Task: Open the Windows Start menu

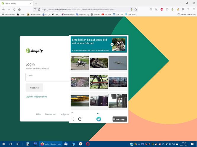Action: 4,144
